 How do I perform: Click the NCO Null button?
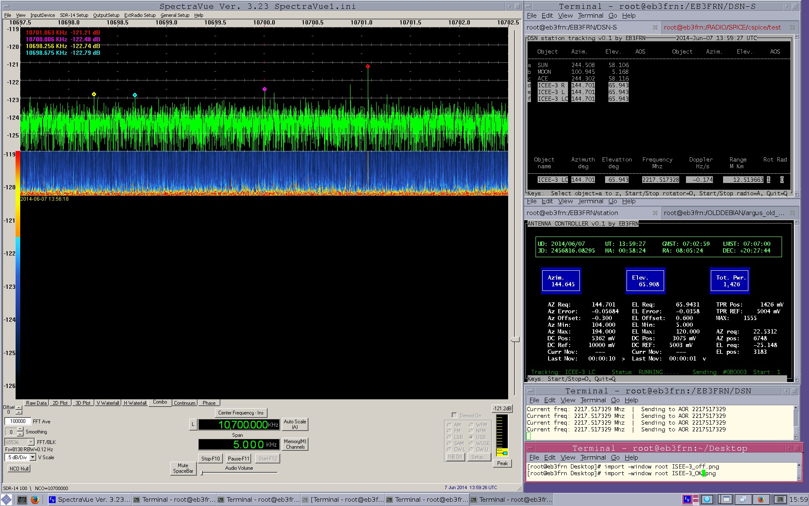[19, 468]
